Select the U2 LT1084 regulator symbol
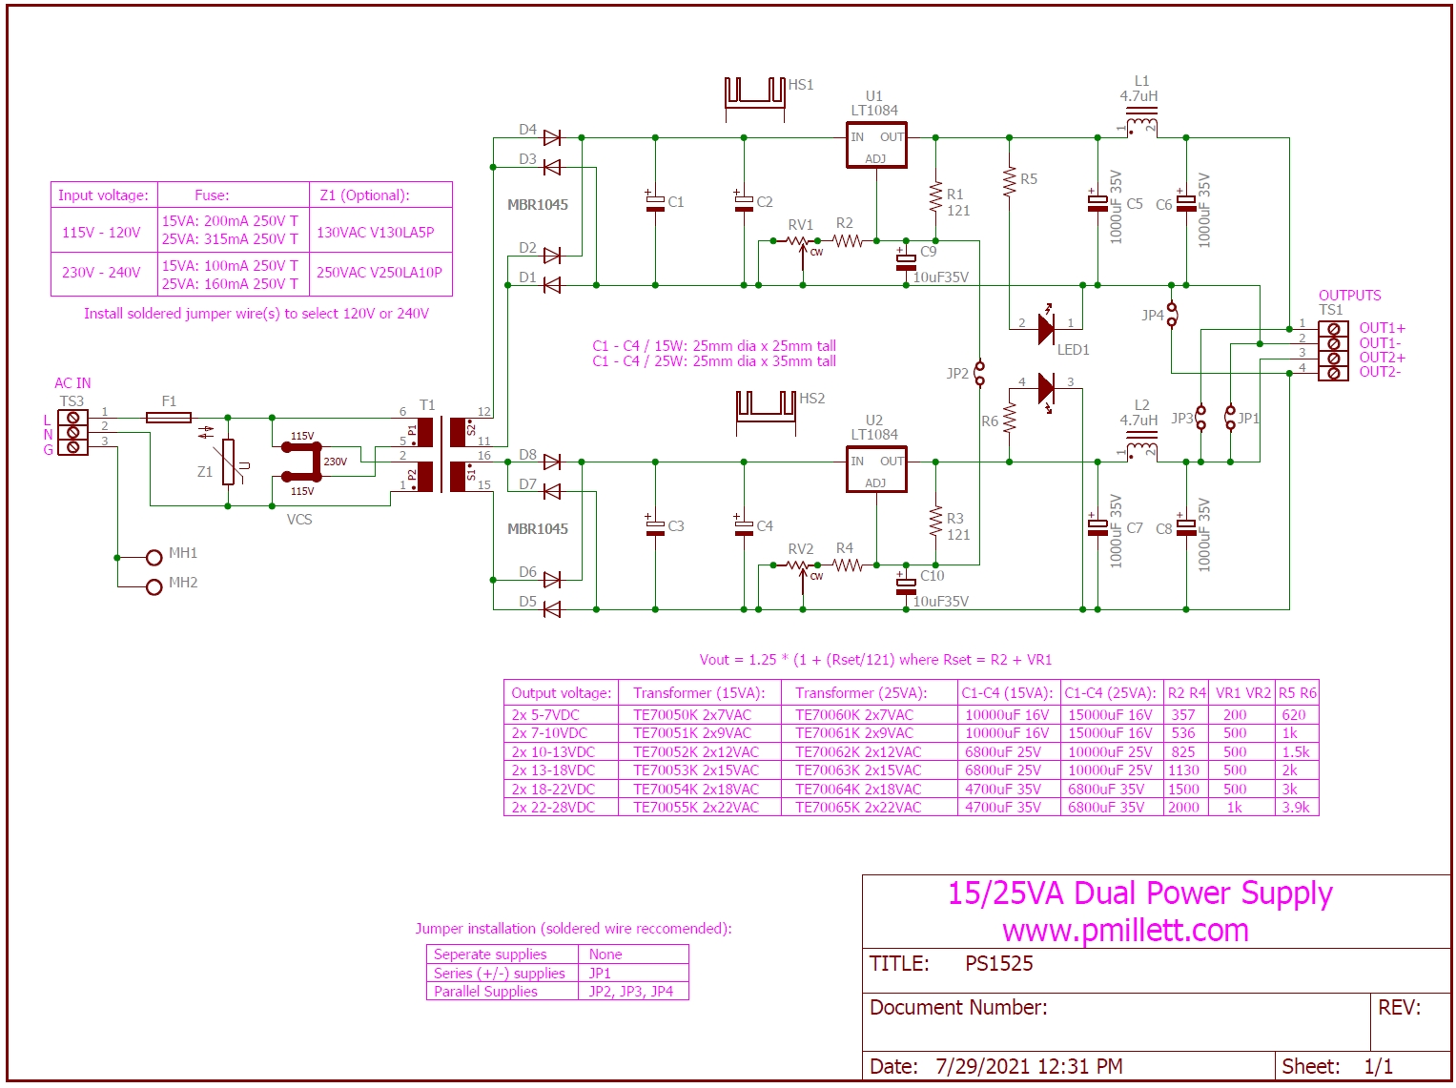The width and height of the screenshot is (1456, 1088). 875,469
